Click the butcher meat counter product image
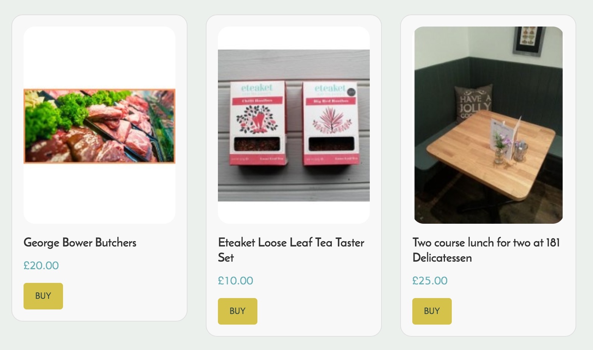This screenshot has height=350, width=593. (99, 126)
